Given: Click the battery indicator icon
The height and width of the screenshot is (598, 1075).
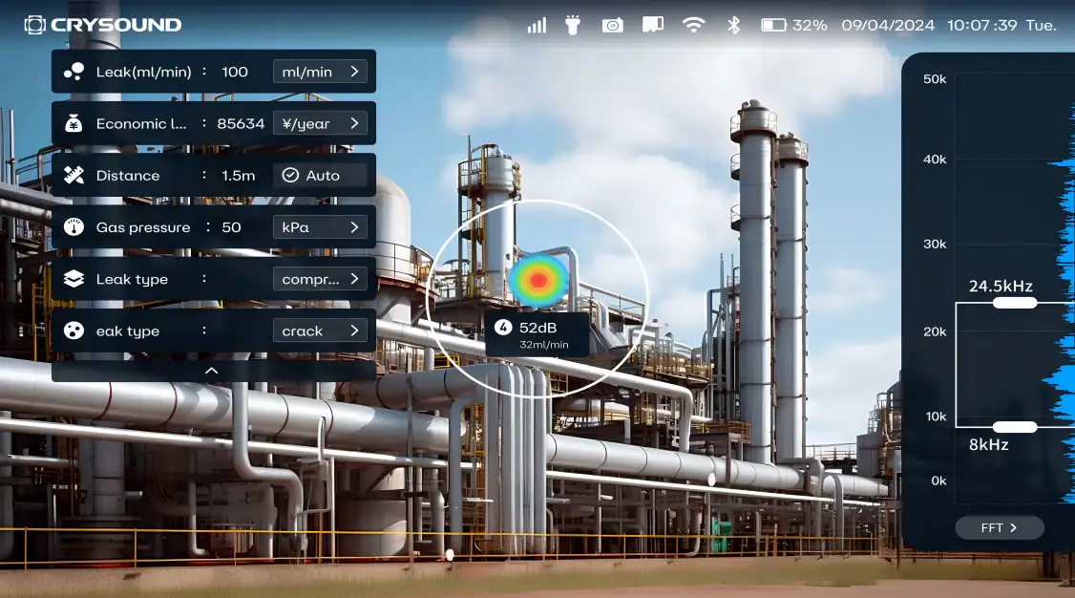Looking at the screenshot, I should pyautogui.click(x=772, y=25).
